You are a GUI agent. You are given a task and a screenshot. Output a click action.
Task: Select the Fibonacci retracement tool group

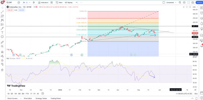(2, 16)
